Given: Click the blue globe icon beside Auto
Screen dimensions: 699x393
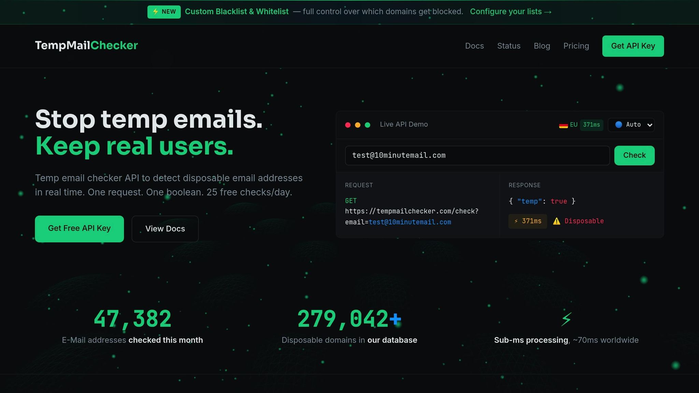Looking at the screenshot, I should click(618, 125).
